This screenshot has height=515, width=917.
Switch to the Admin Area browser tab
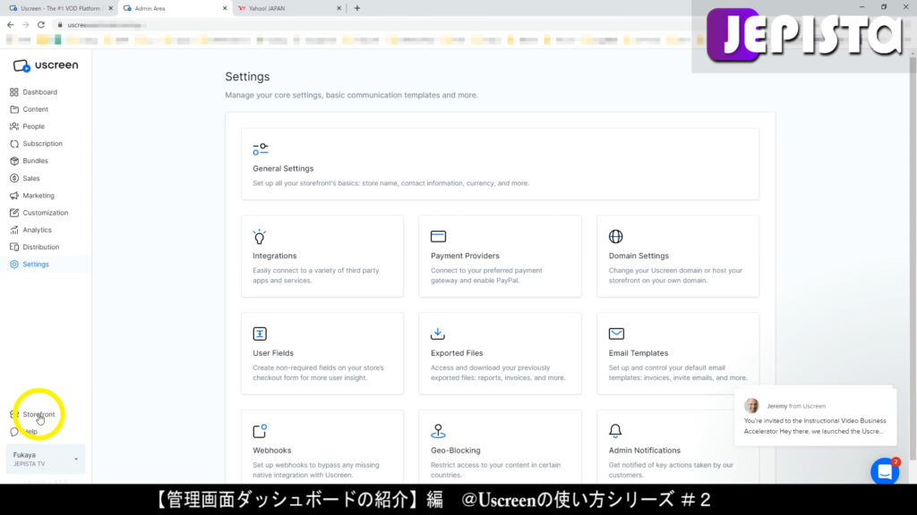(175, 8)
